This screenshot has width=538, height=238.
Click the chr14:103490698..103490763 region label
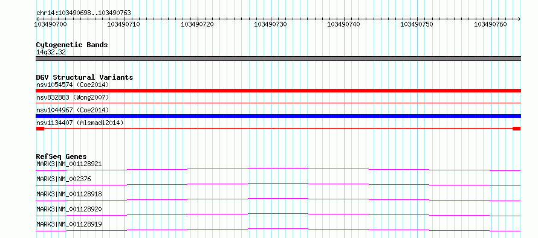[83, 13]
